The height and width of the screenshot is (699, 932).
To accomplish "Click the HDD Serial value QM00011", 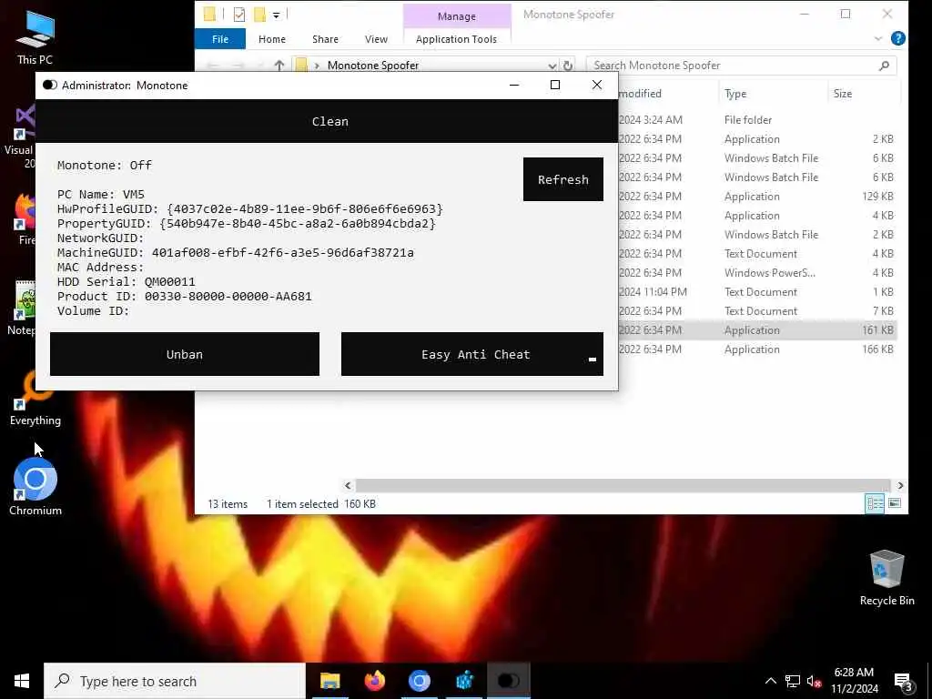I will (170, 282).
